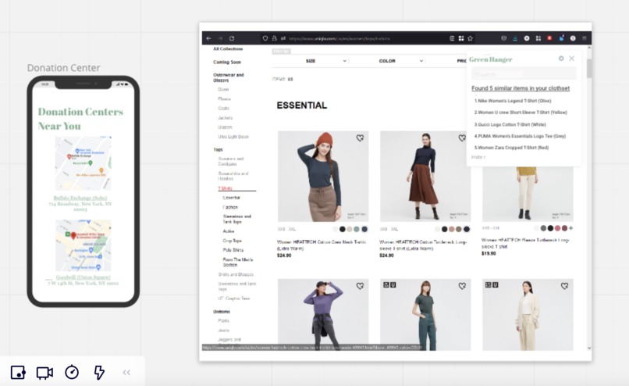Image resolution: width=629 pixels, height=386 pixels.
Task: Pick last navy swatch under HEATTECH Turtleneck
Action: click(x=467, y=230)
